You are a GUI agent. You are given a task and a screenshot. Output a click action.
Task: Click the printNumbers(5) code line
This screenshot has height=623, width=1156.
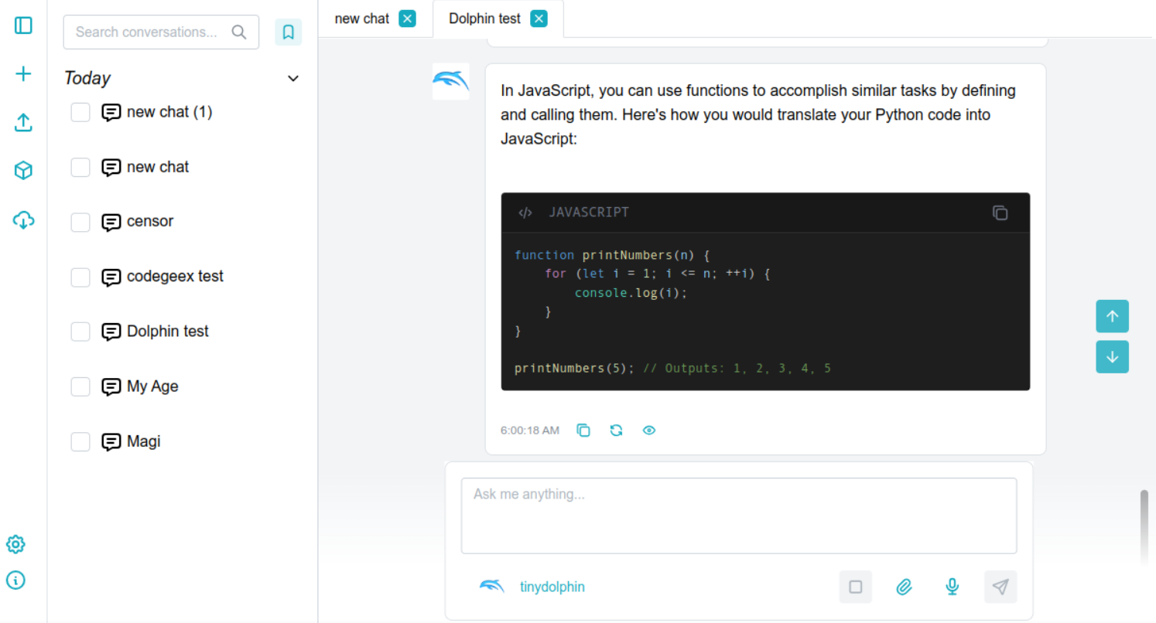pyautogui.click(x=673, y=368)
